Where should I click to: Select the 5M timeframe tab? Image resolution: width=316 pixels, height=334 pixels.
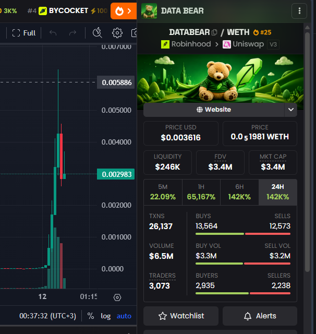coord(163,193)
